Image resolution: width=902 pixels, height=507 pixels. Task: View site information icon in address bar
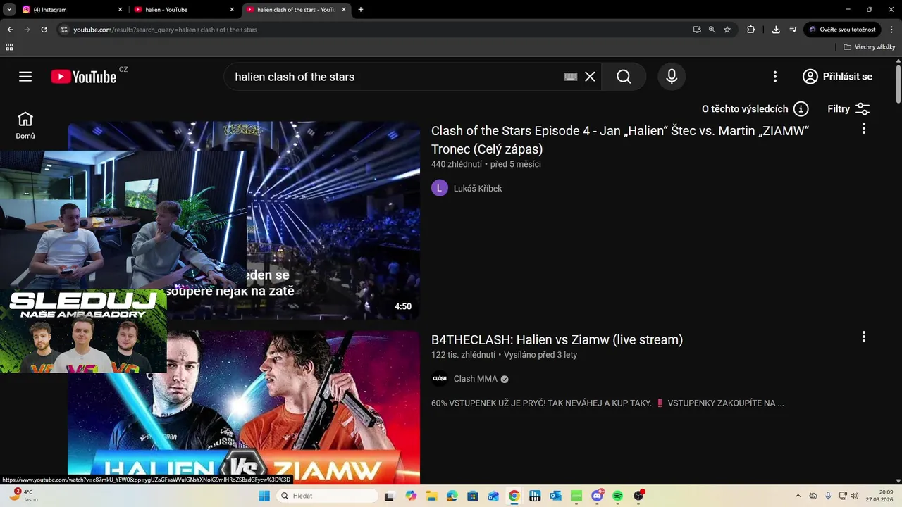[x=64, y=30]
